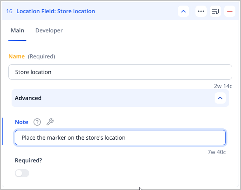241x190 pixels.
Task: Enable the Required? toggle
Action: (22, 173)
